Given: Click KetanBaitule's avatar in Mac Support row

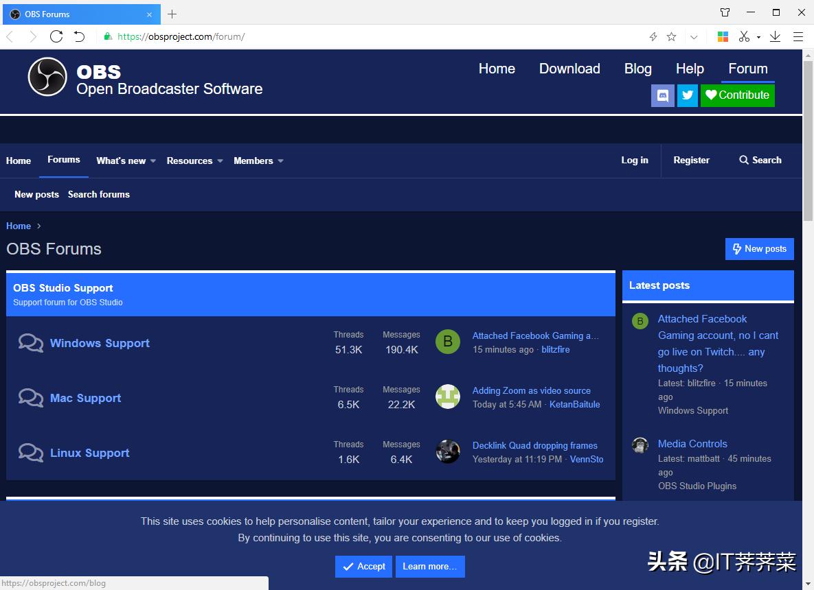Looking at the screenshot, I should [447, 397].
